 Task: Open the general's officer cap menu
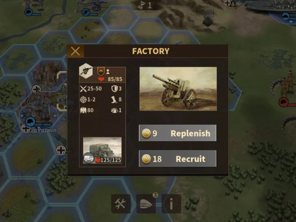(146, 204)
